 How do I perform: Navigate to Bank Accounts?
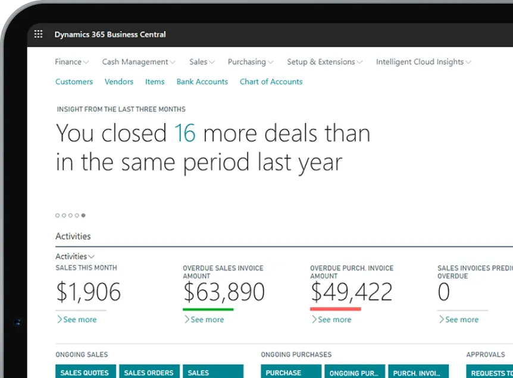coord(202,81)
